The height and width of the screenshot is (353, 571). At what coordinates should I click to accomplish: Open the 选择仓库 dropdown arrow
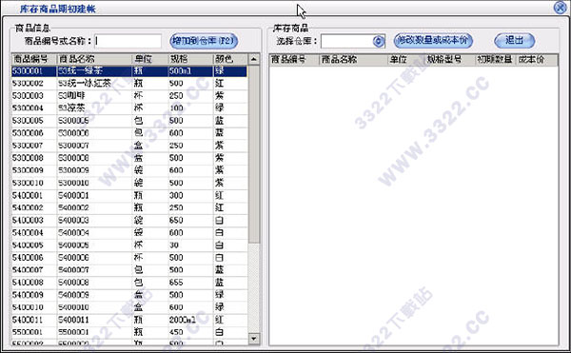[x=379, y=41]
